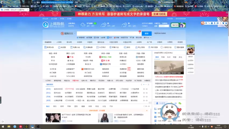
Task: Open the 中国日报网 link
Action: 113,42
